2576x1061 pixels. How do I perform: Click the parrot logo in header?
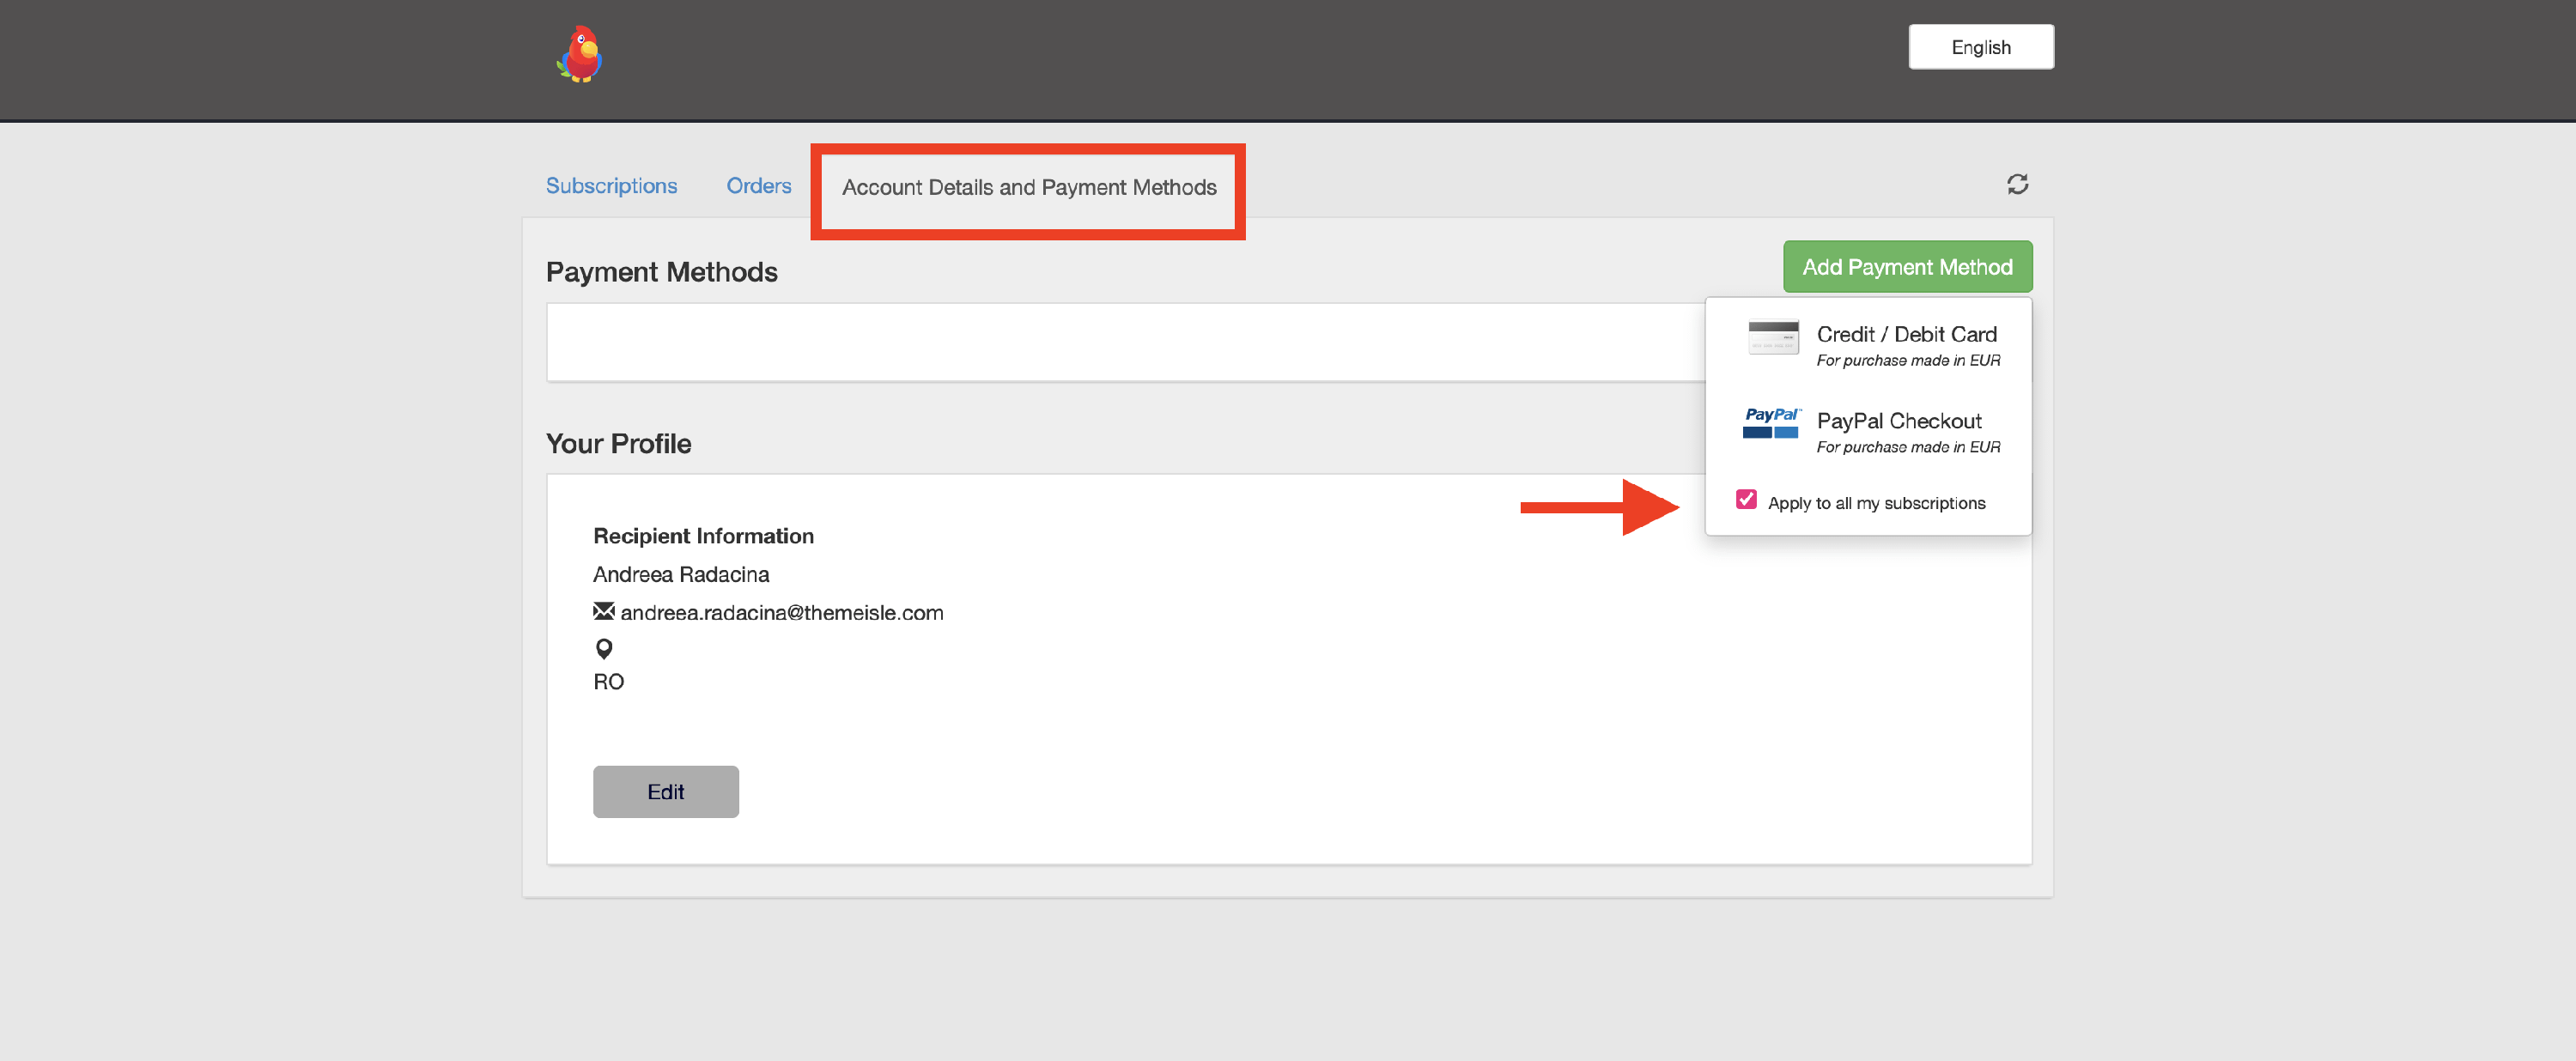pyautogui.click(x=580, y=54)
